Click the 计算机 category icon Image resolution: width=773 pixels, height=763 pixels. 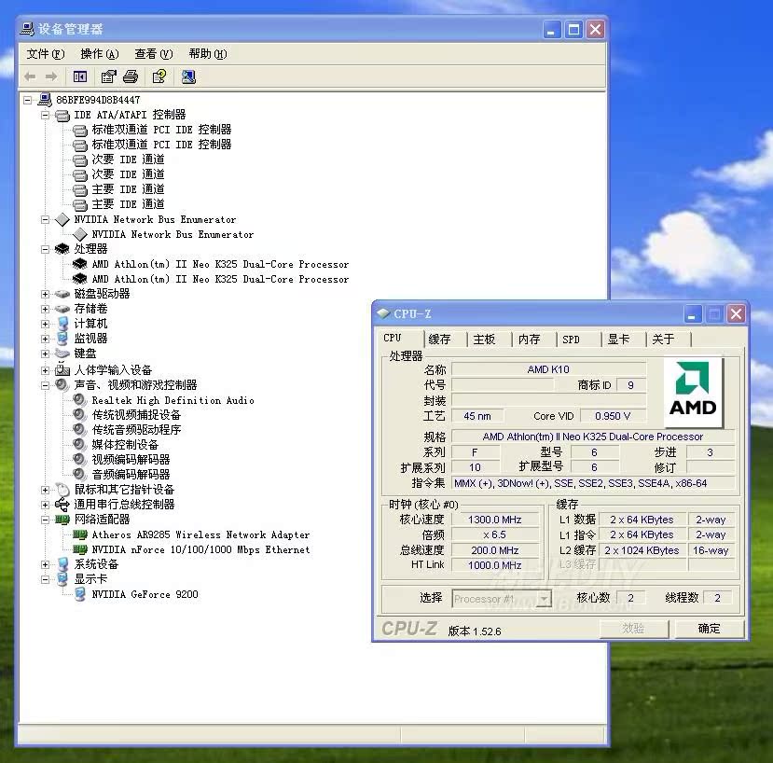click(x=62, y=324)
